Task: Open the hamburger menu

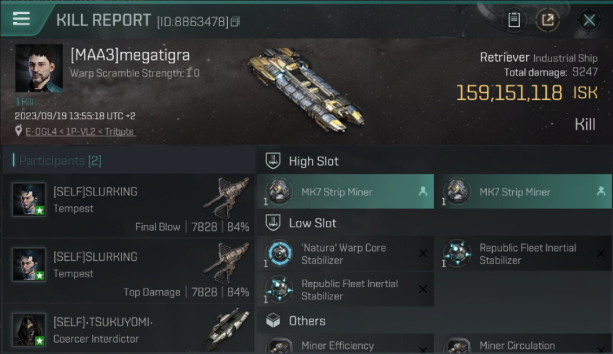Action: tap(21, 19)
